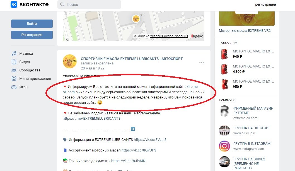
Task: Click the Instagram group icon
Action: click(224, 146)
